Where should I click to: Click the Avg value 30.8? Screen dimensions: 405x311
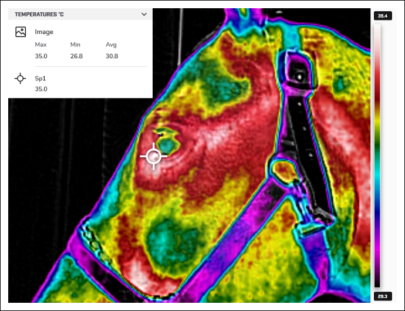coord(112,56)
